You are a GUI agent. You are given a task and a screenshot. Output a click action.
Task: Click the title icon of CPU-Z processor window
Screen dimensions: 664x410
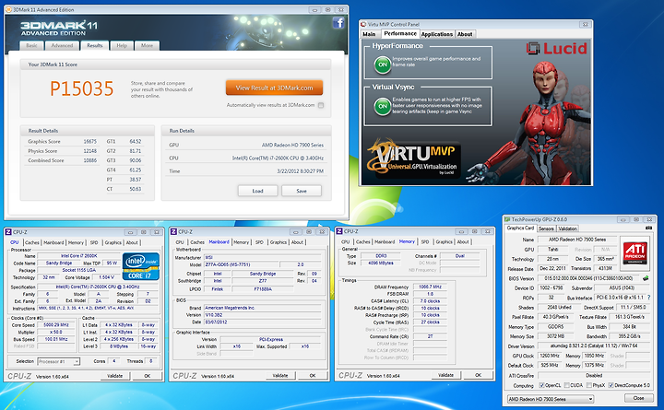click(x=8, y=232)
